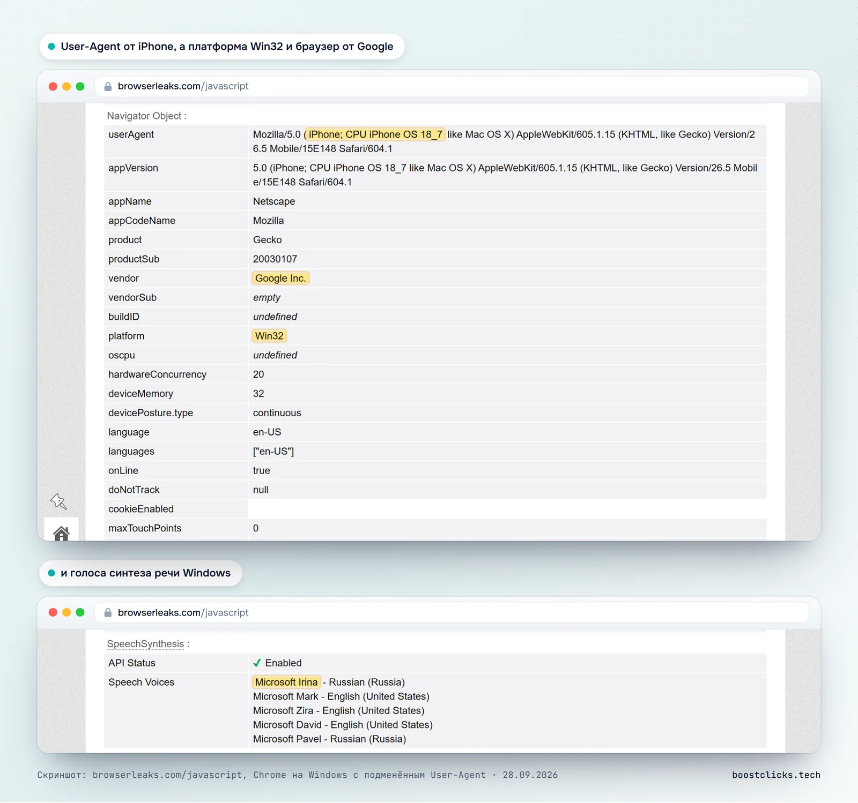Click the cookieEnabled row label
This screenshot has width=858, height=803.
(x=141, y=509)
